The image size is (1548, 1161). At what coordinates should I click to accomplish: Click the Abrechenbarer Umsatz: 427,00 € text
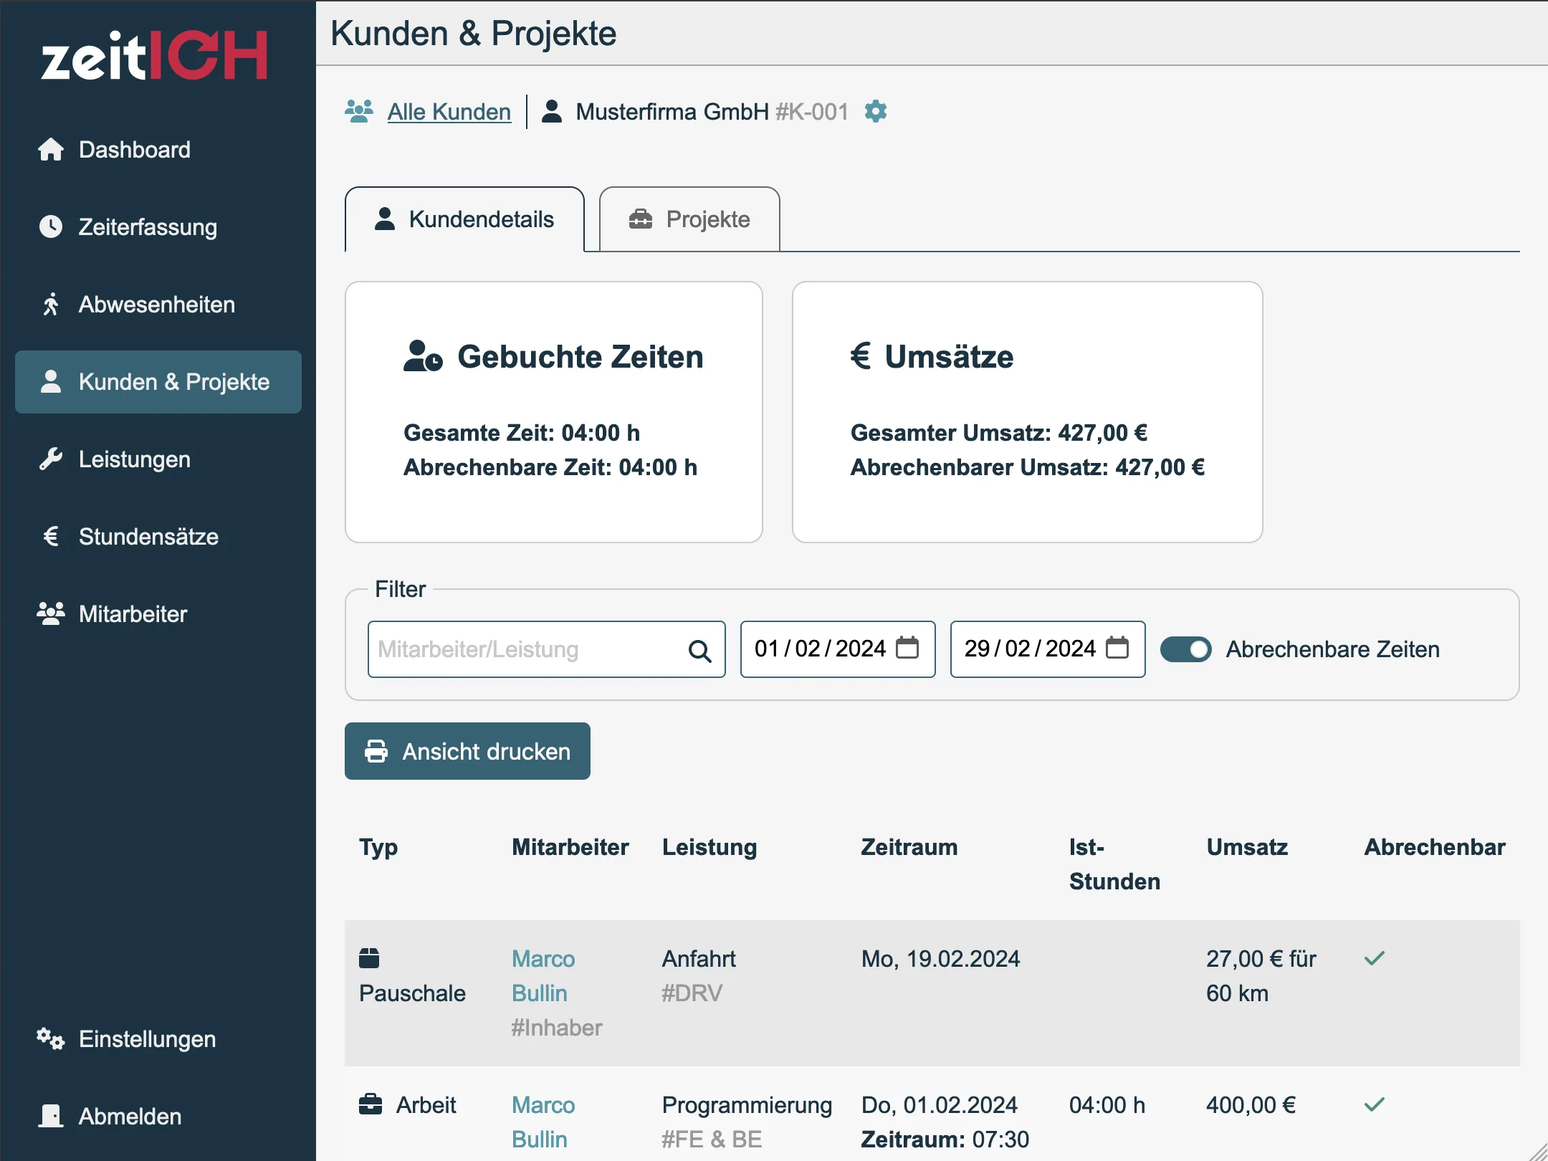(x=1028, y=467)
